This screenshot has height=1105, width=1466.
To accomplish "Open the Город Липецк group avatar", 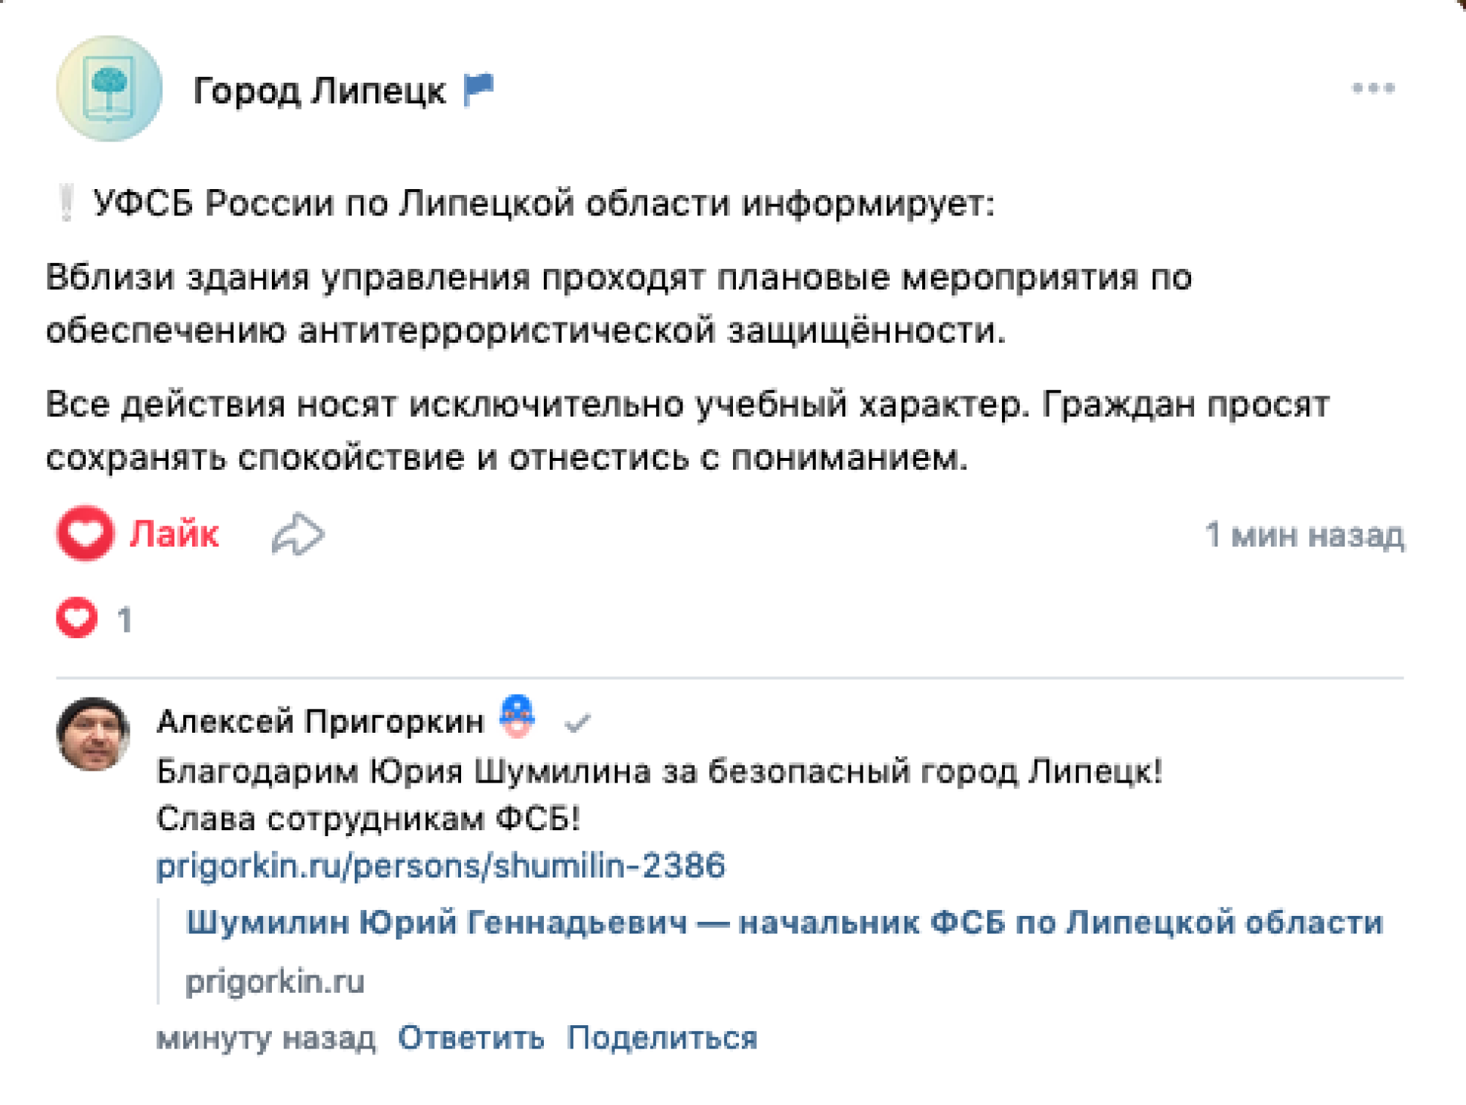I will pos(109,89).
